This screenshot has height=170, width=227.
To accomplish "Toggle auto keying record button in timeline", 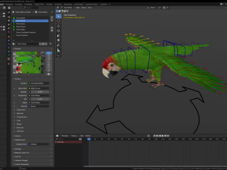I will 148,136.
